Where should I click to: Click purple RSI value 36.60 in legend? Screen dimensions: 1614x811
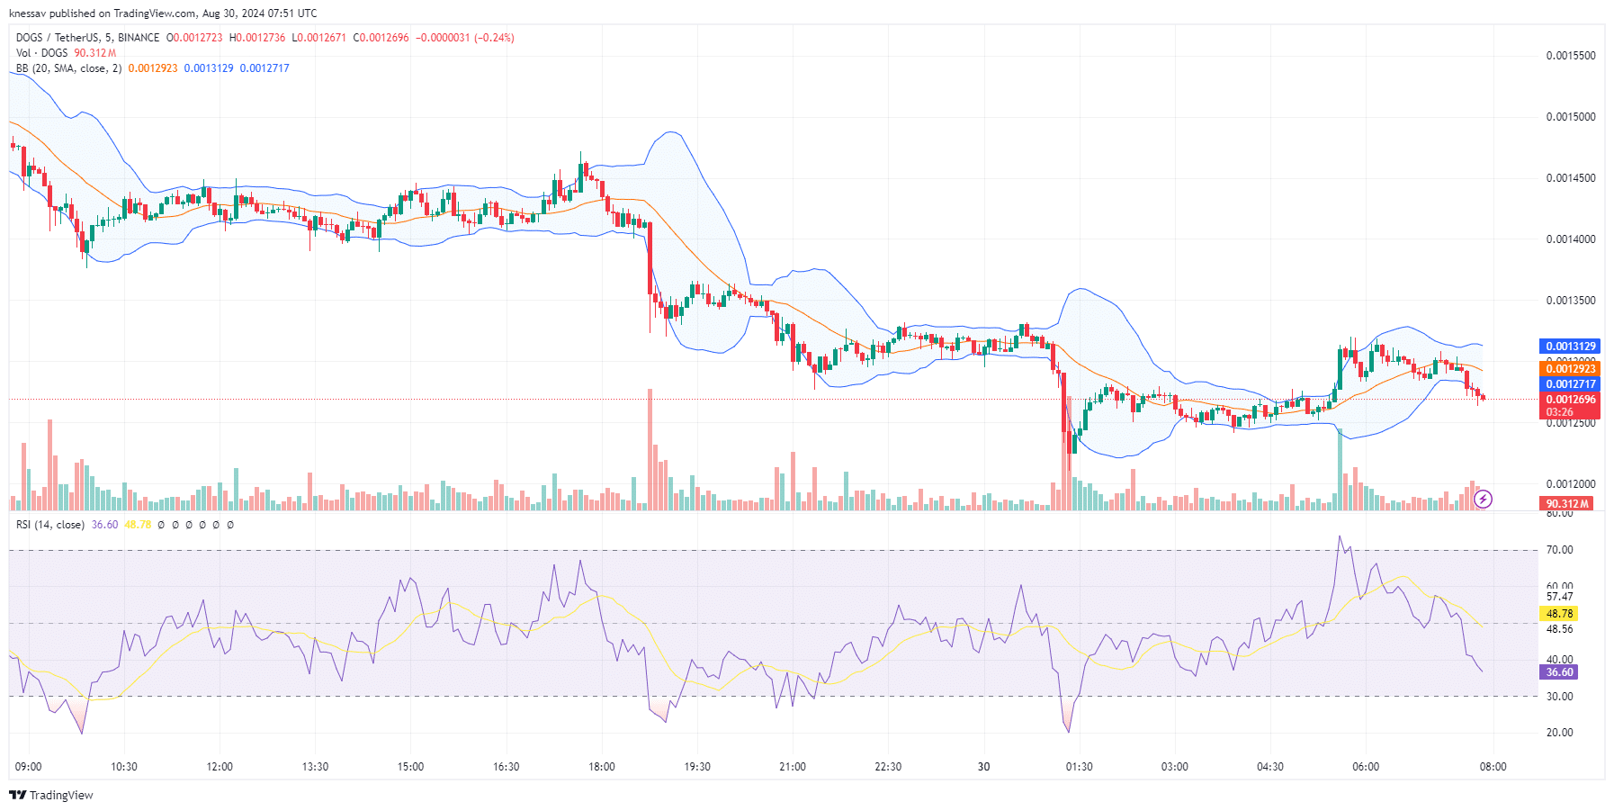tap(104, 525)
